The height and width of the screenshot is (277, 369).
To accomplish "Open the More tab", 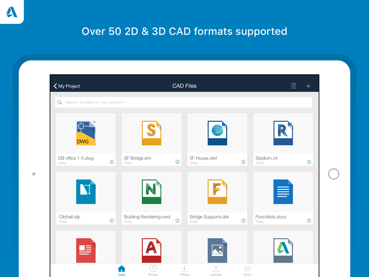I will 247,270.
